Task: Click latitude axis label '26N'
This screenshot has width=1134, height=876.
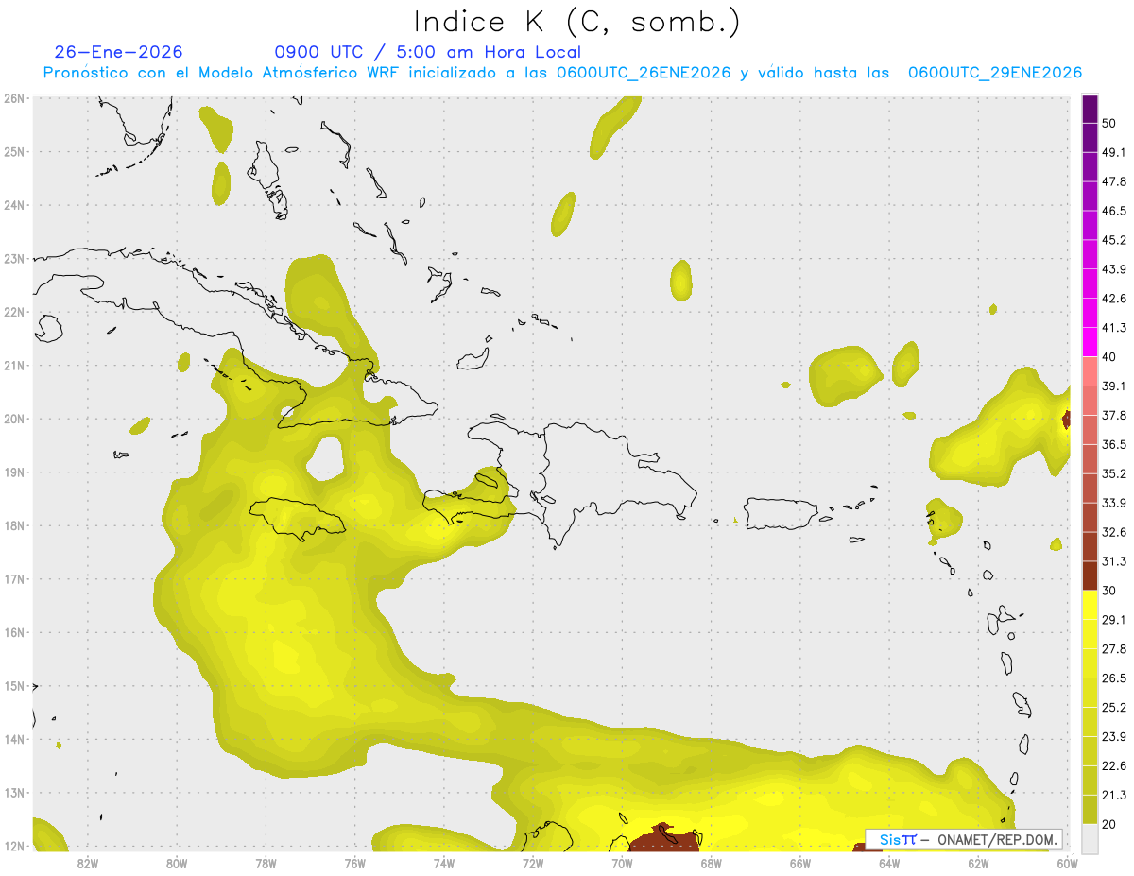Action: [x=13, y=98]
